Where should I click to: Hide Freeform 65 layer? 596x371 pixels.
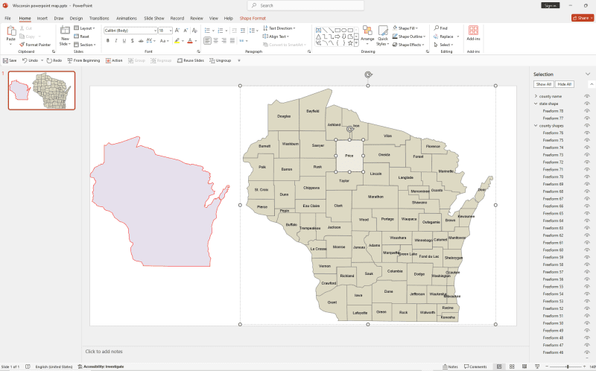click(x=587, y=213)
